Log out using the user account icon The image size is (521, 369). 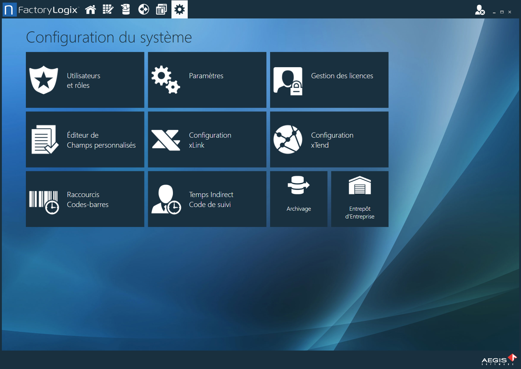coord(479,10)
